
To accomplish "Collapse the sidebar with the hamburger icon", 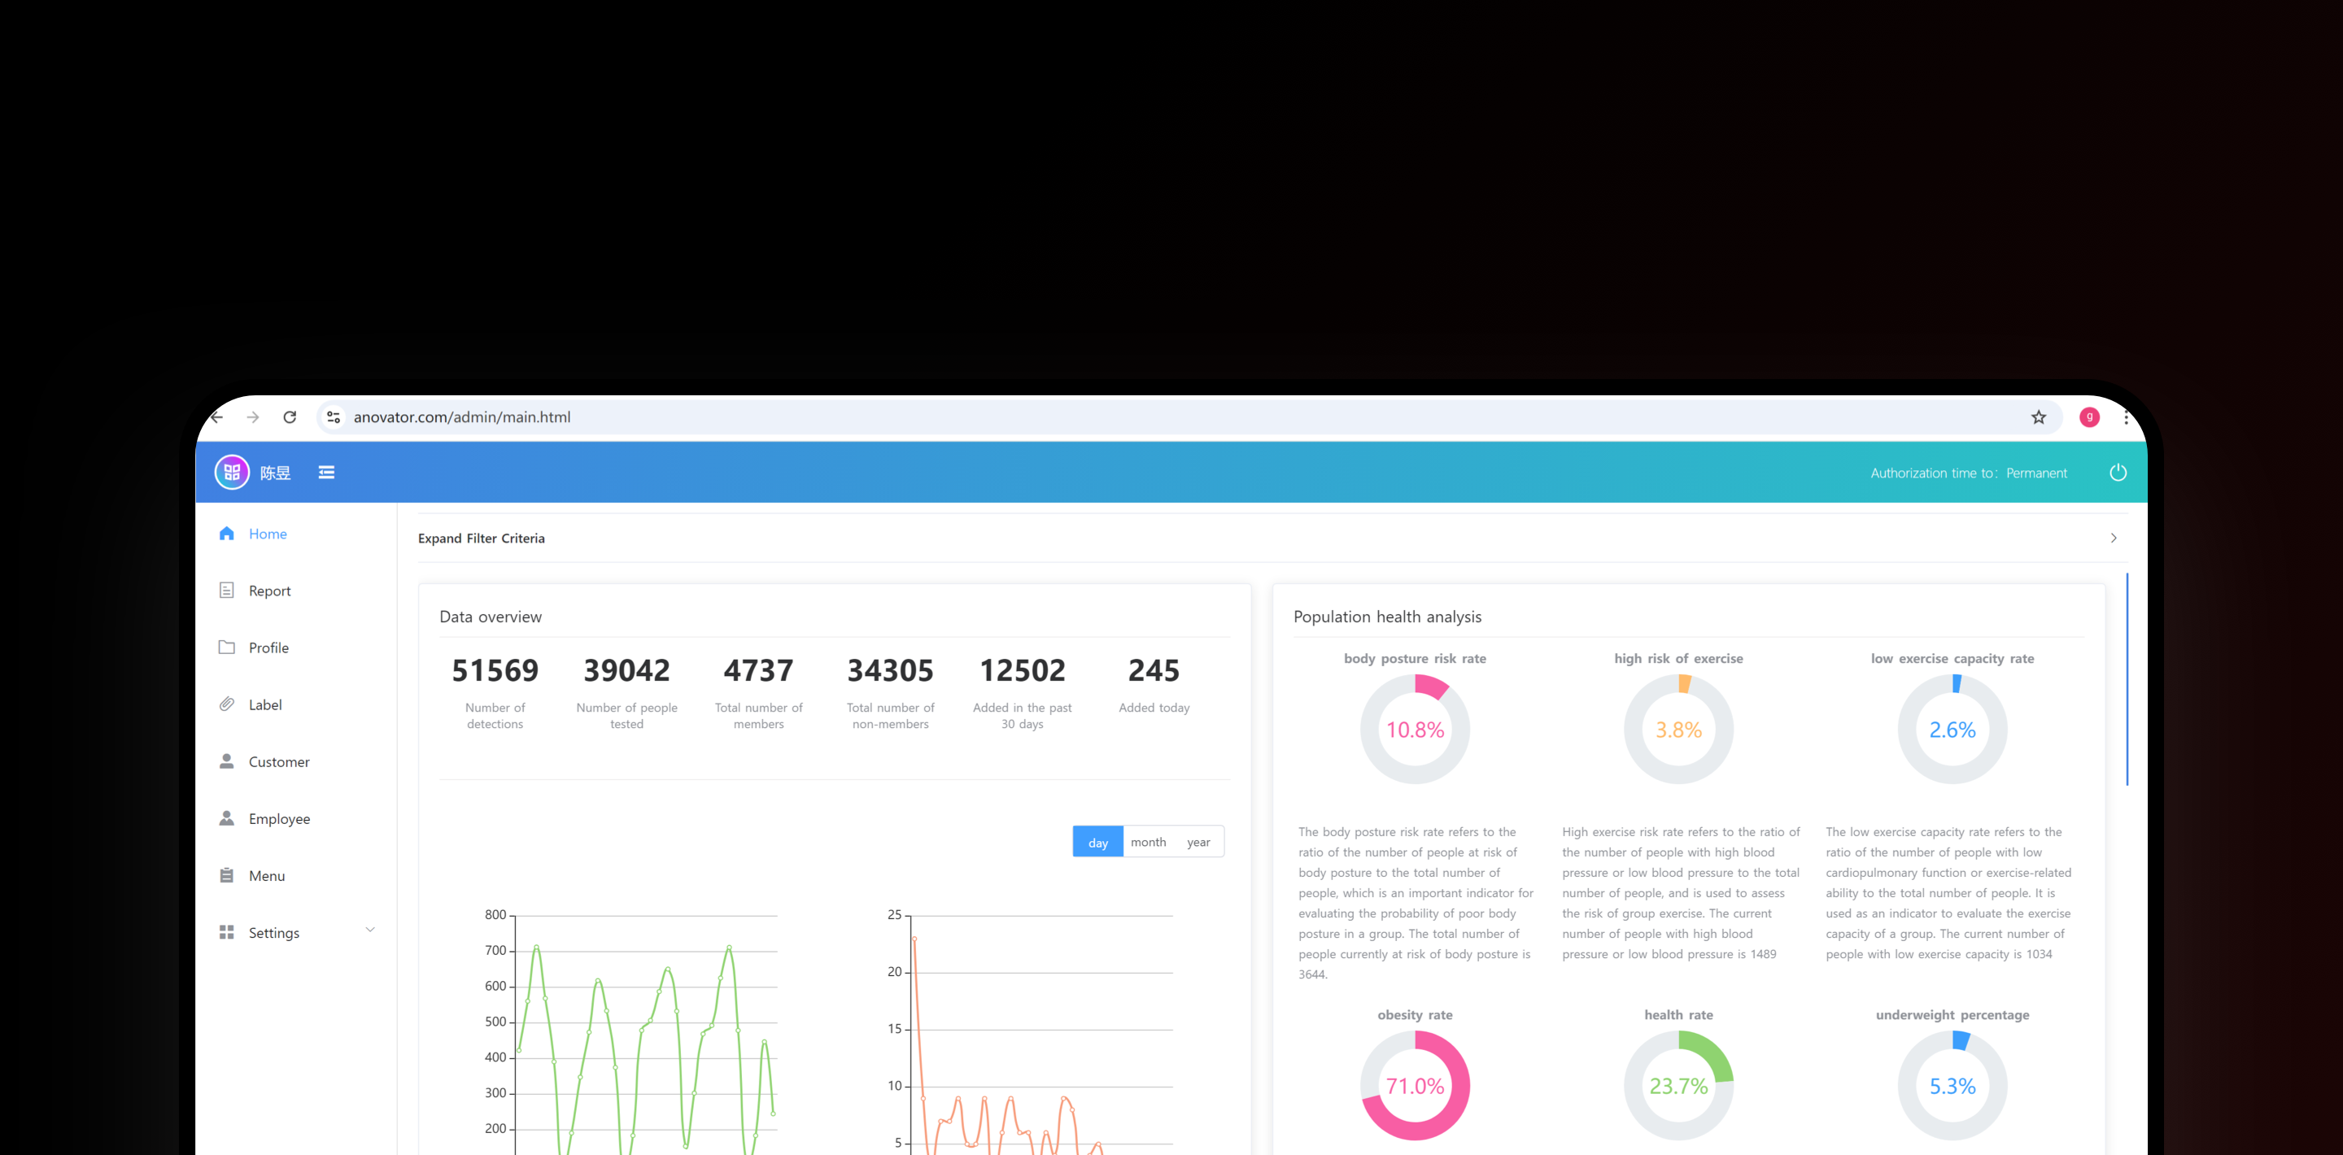I will click(x=326, y=472).
